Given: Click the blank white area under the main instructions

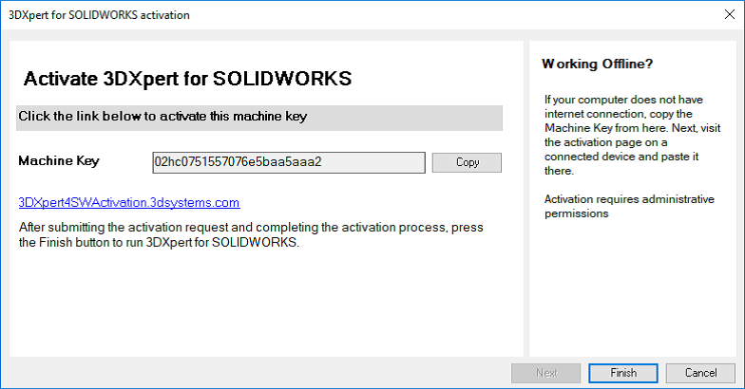Looking at the screenshot, I should point(266,304).
